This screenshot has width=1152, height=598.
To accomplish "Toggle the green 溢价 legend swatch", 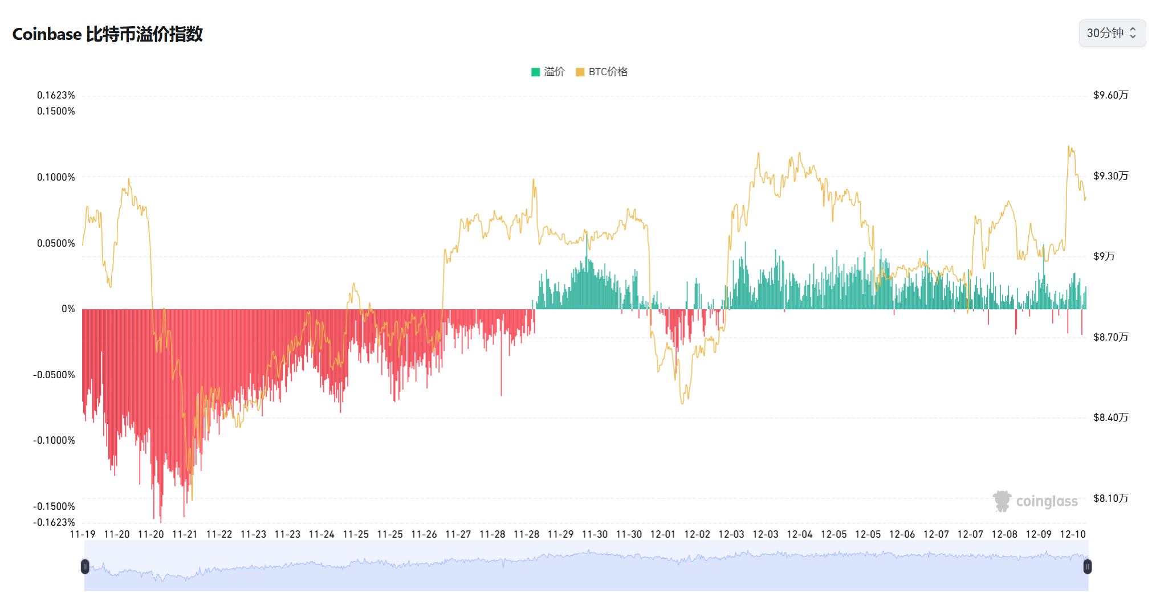I will click(535, 72).
